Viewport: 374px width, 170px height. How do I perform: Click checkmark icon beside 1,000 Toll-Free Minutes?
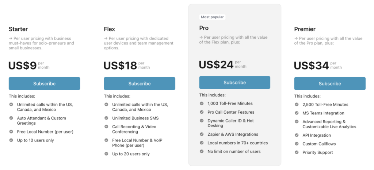click(202, 103)
